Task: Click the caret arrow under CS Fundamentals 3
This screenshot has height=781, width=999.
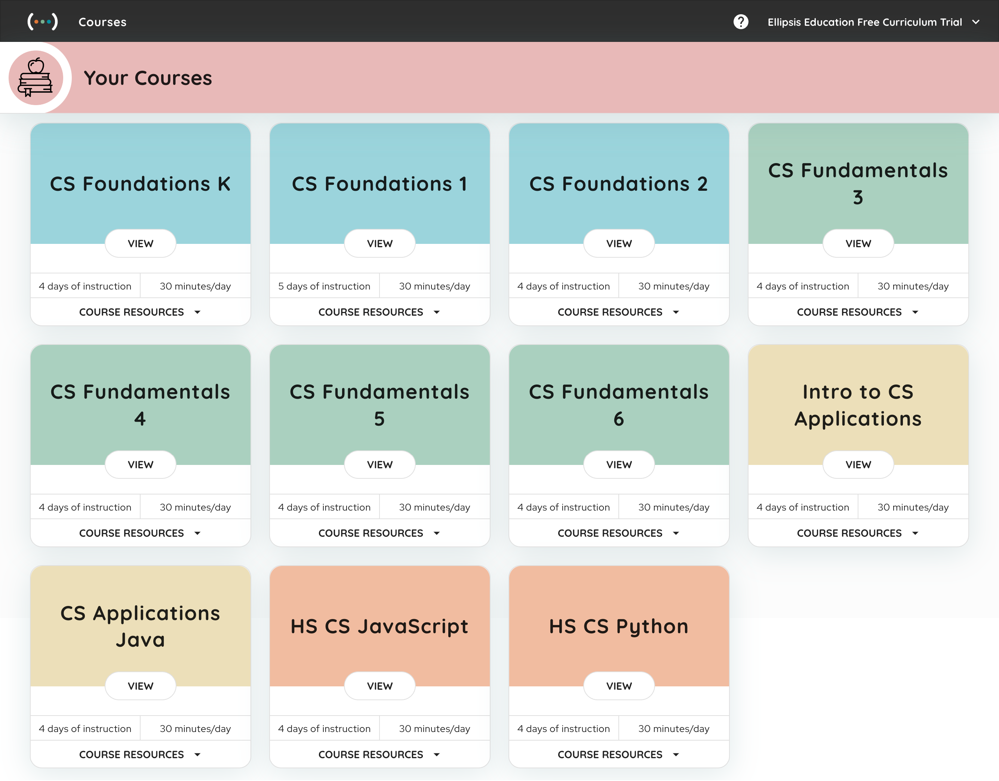Action: pos(915,312)
